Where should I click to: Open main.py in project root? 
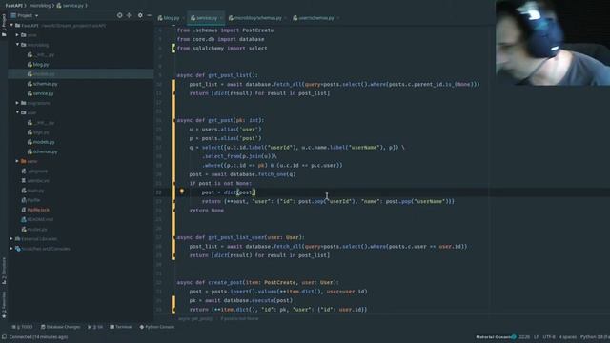pyautogui.click(x=32, y=191)
